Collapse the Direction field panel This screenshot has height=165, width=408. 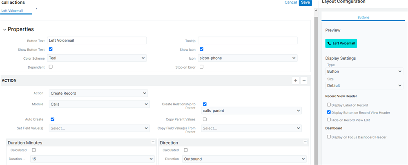click(305, 142)
